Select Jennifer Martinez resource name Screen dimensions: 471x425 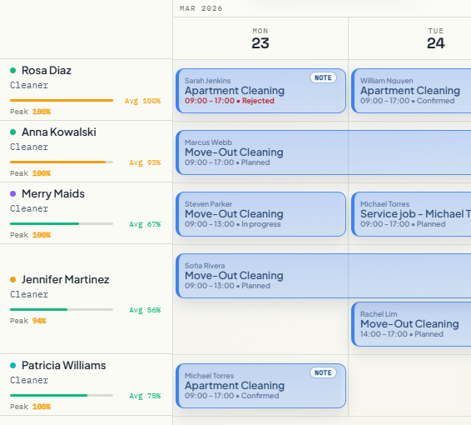(65, 279)
